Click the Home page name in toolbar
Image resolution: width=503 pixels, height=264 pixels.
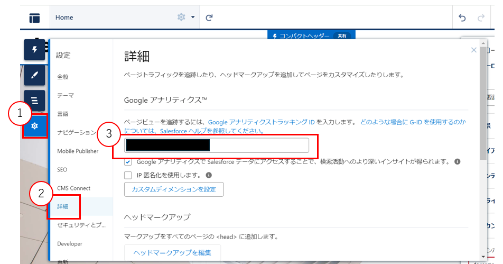click(64, 17)
